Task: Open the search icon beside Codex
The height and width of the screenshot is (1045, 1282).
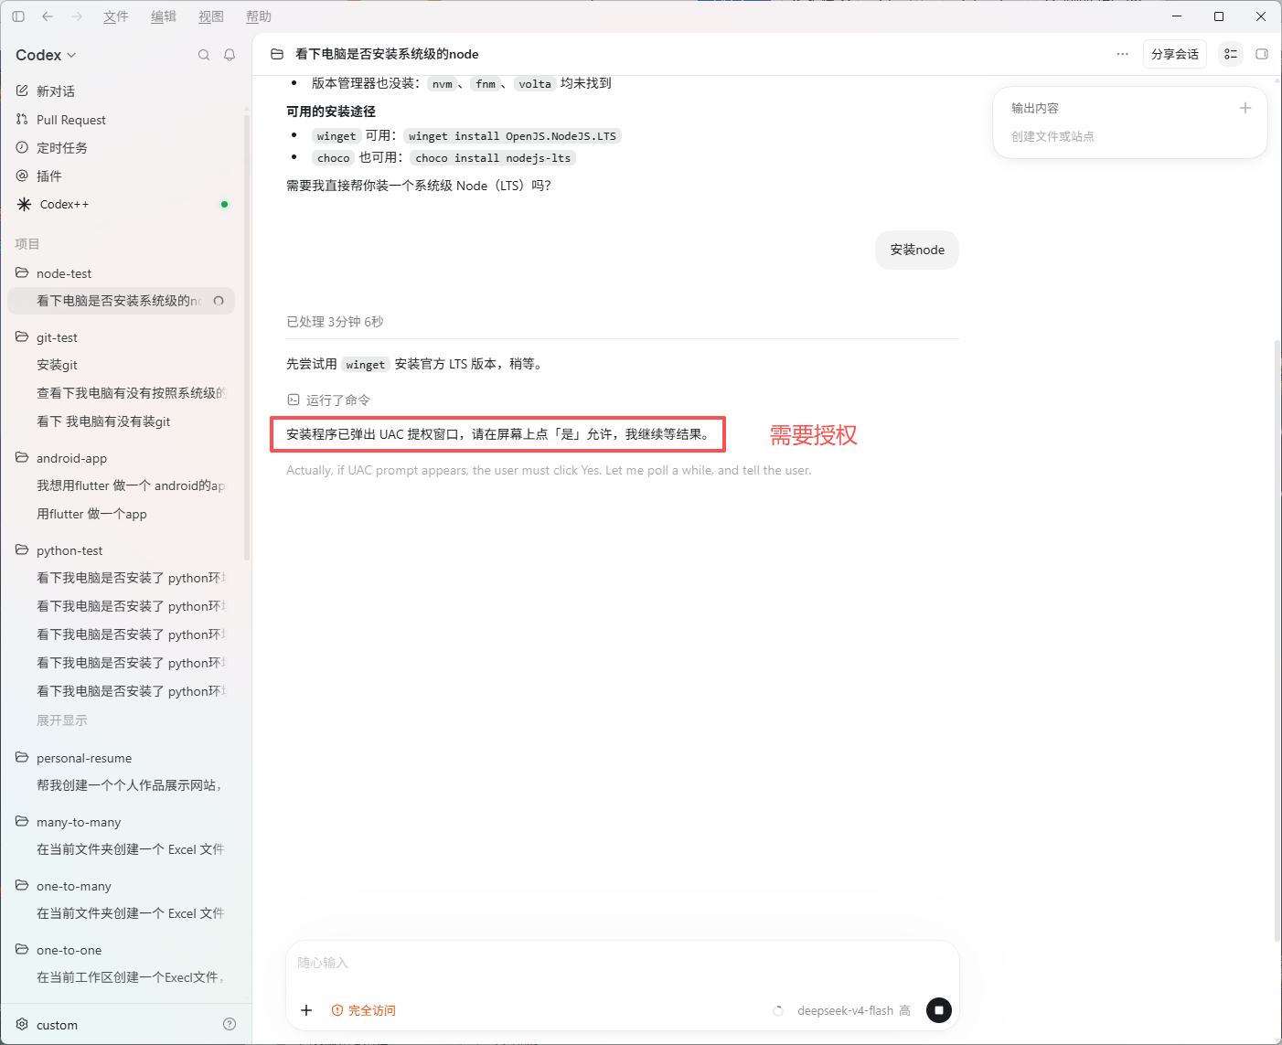Action: click(x=204, y=55)
